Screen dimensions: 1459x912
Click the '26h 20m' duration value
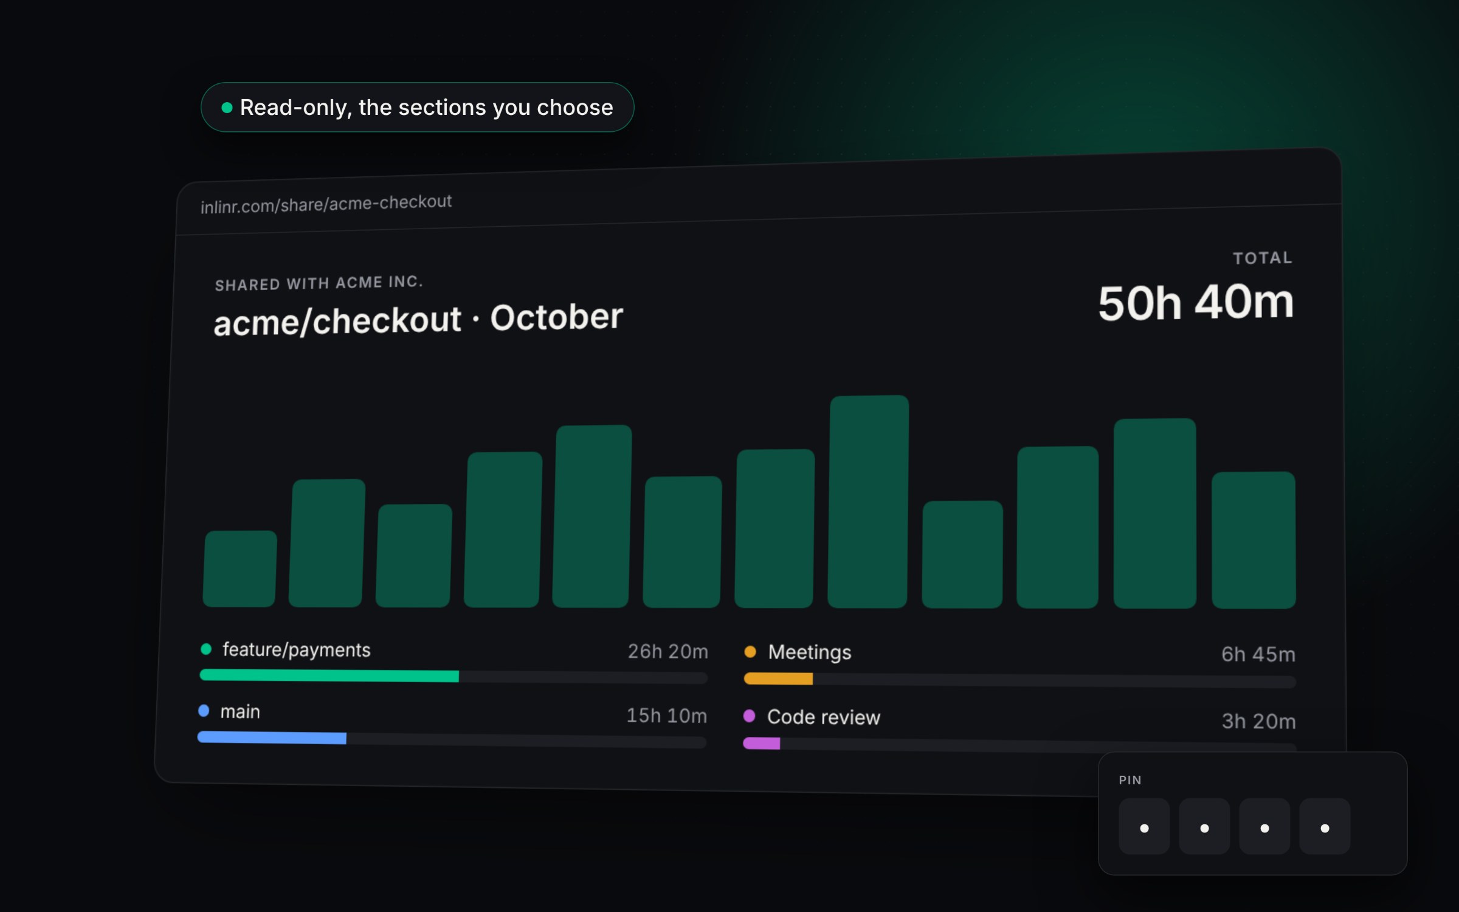coord(668,652)
